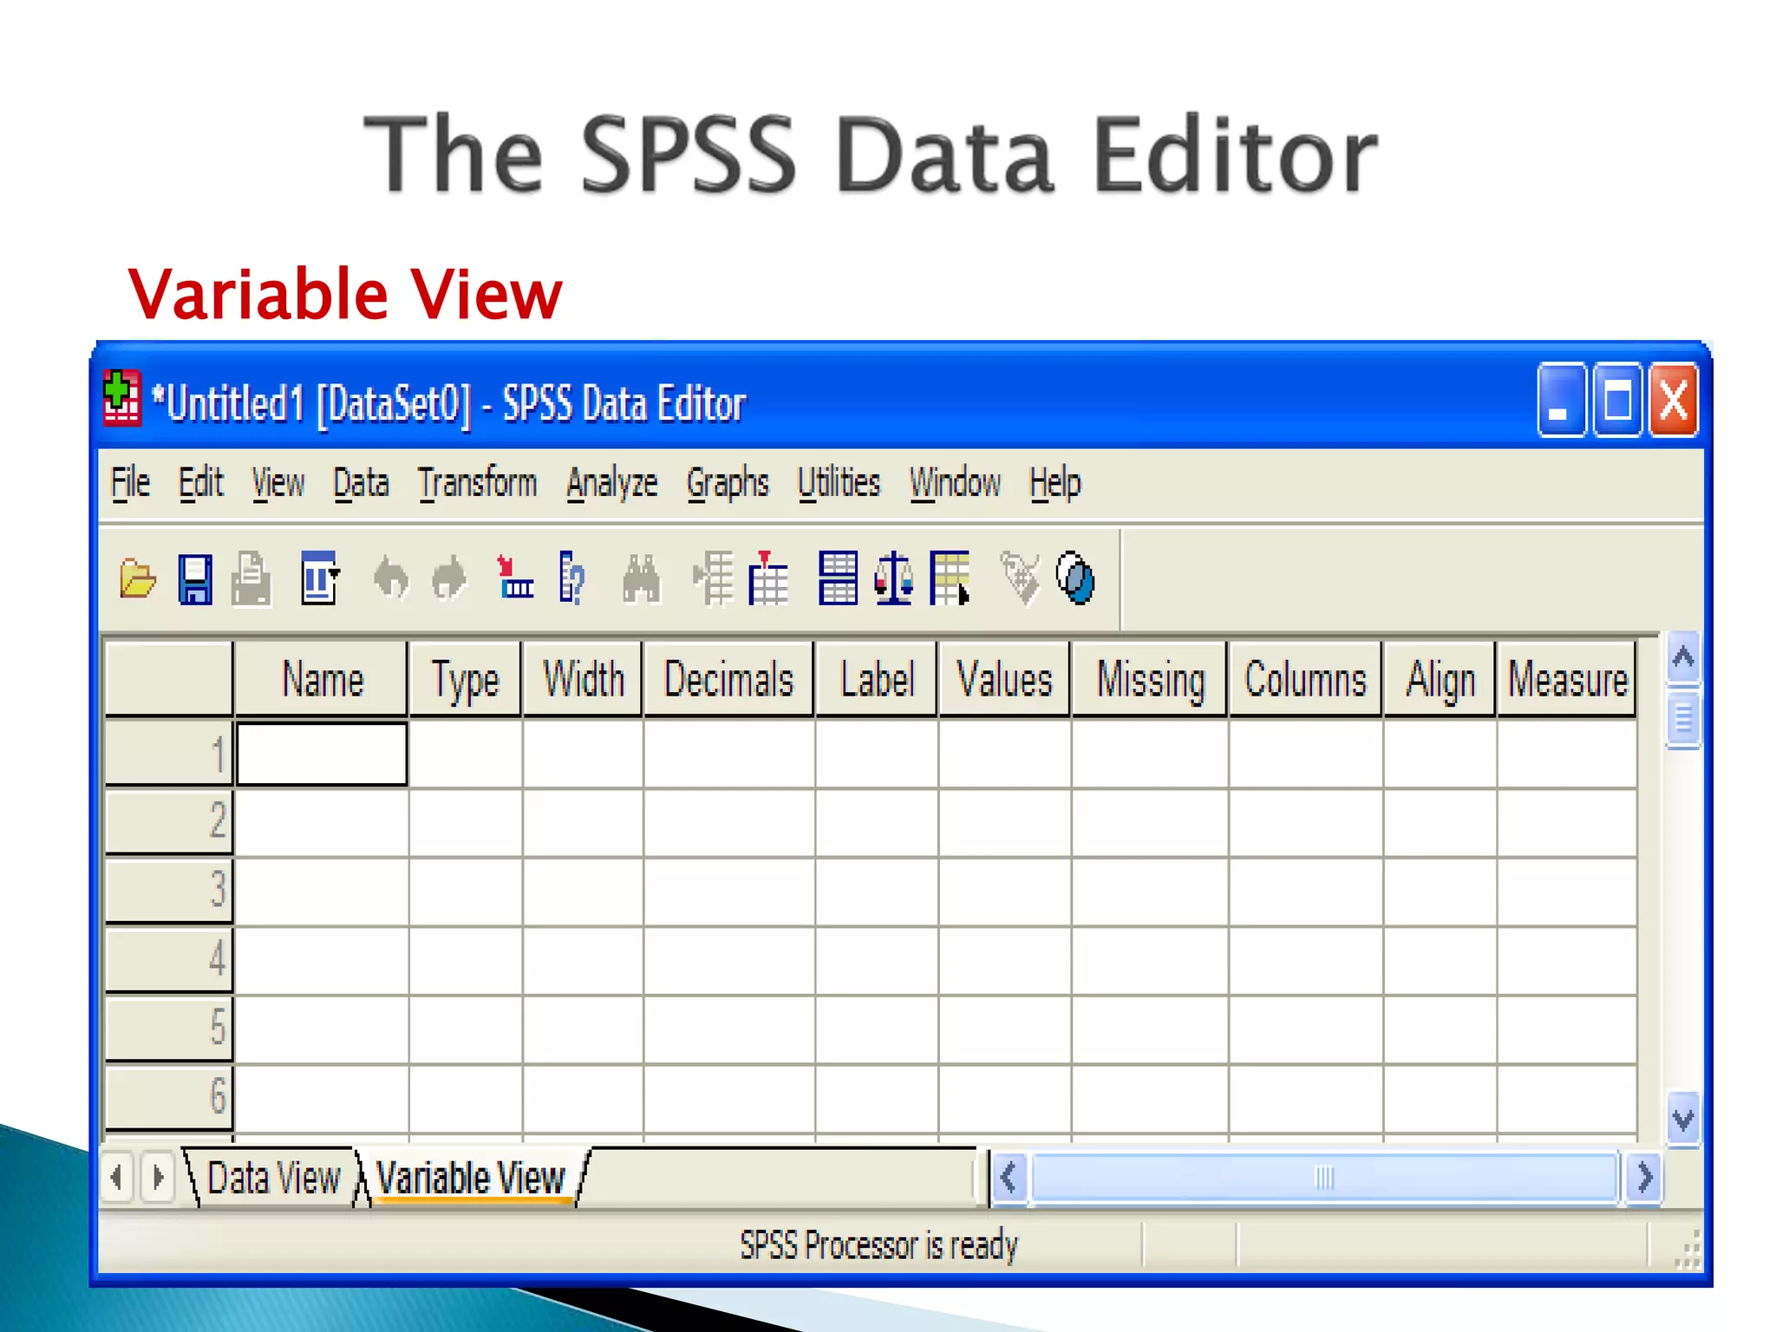This screenshot has width=1776, height=1332.
Task: Open the Transform menu
Action: (478, 483)
